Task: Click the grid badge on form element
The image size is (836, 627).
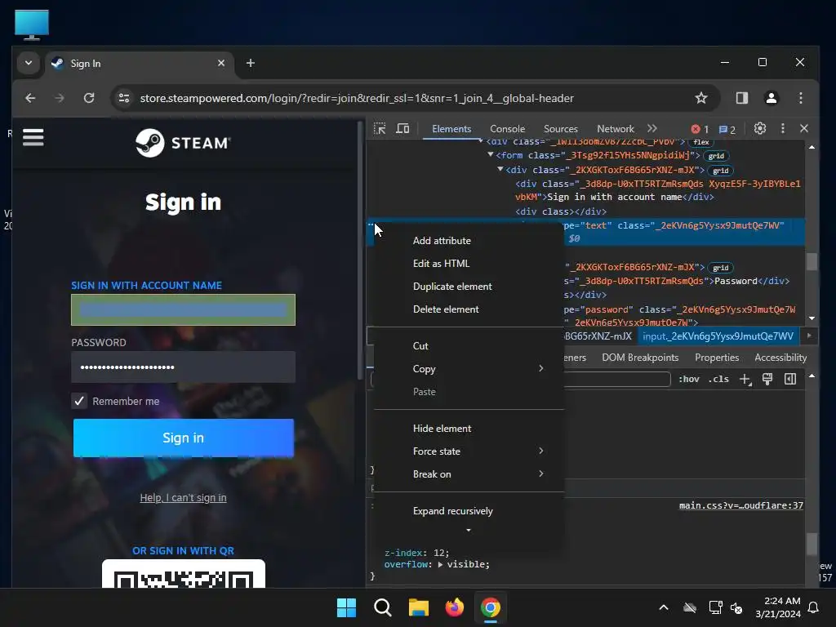Action: [716, 156]
